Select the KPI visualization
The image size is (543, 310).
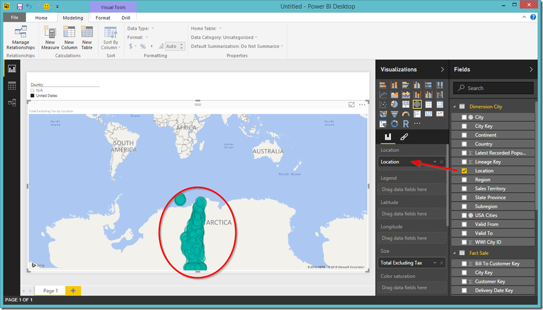440,114
